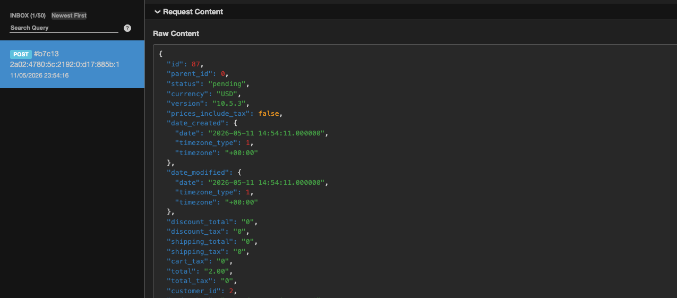Click the POST method badge
Screen dimensions: 677x298
(x=21, y=54)
